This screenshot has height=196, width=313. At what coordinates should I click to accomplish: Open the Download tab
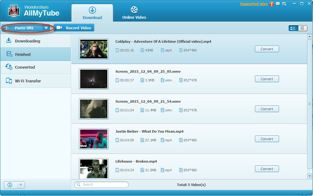click(x=92, y=13)
